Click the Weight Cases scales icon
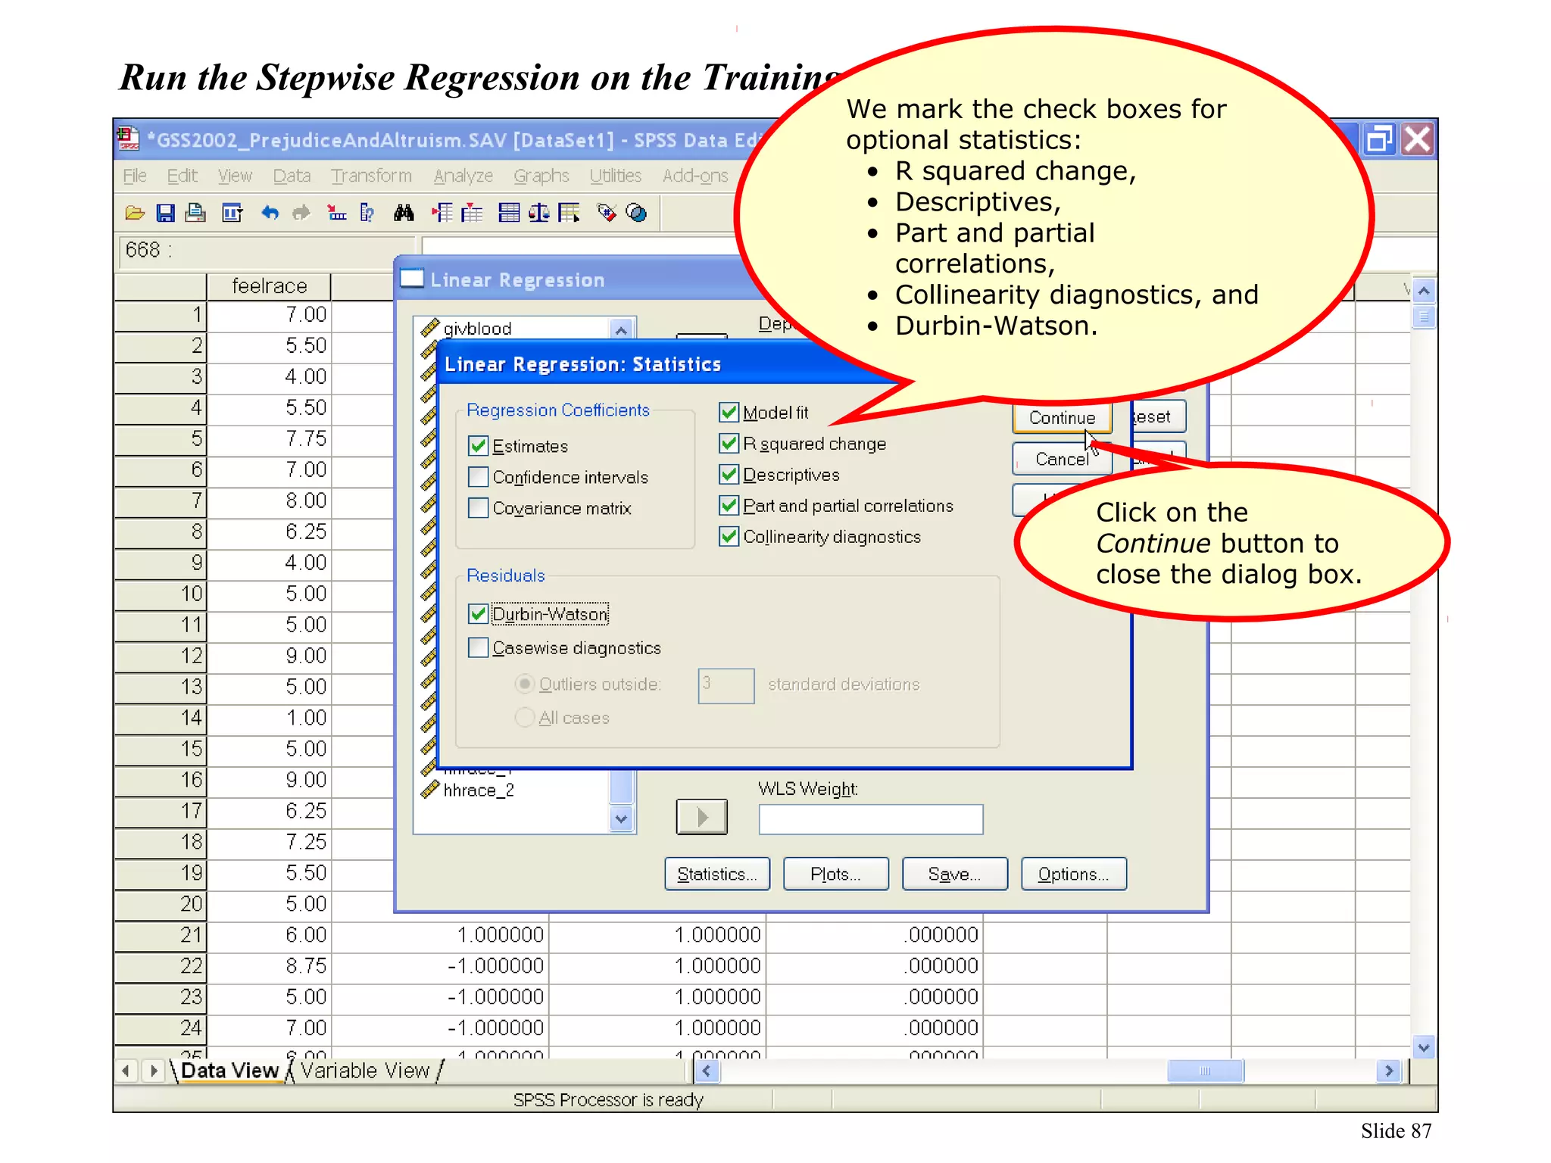The image size is (1551, 1163). click(x=539, y=214)
